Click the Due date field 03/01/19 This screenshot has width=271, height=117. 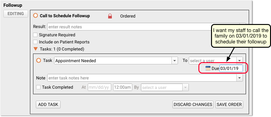pos(231,68)
